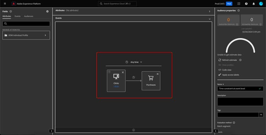Click the Prod environment badge

229,4
